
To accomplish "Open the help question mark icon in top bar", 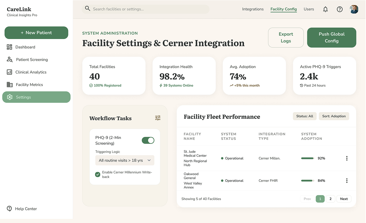I will (x=340, y=9).
